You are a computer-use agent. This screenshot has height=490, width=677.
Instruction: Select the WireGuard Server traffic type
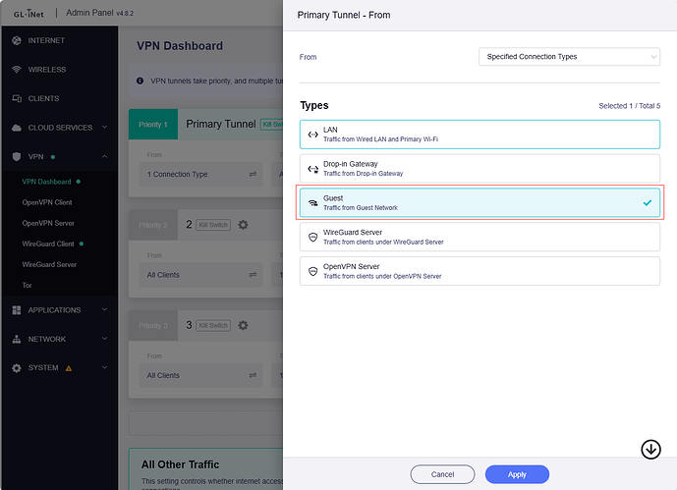[480, 237]
